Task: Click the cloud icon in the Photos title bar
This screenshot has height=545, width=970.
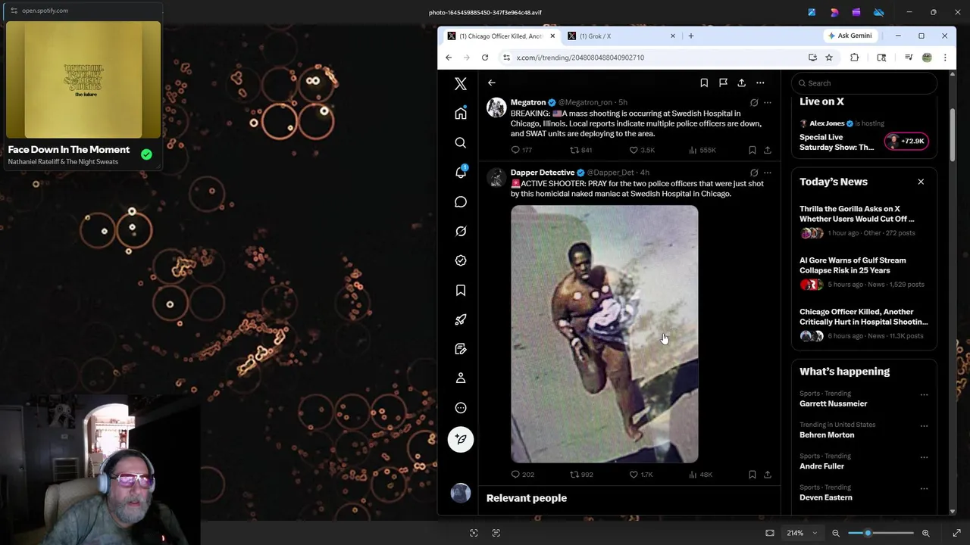Action: pyautogui.click(x=878, y=12)
